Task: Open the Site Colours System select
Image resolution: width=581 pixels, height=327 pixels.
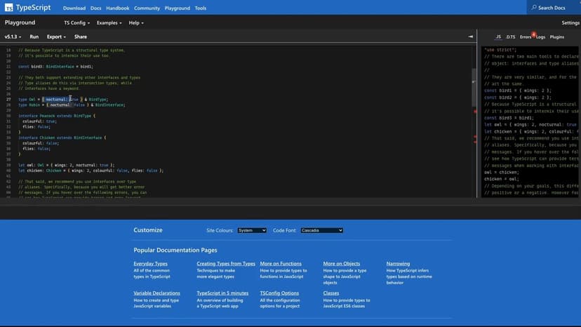Action: (x=252, y=230)
